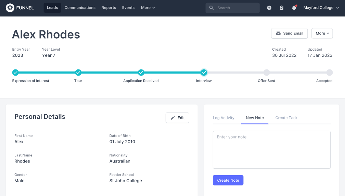Switch to the Create Task tab
This screenshot has width=345, height=196.
(286, 118)
